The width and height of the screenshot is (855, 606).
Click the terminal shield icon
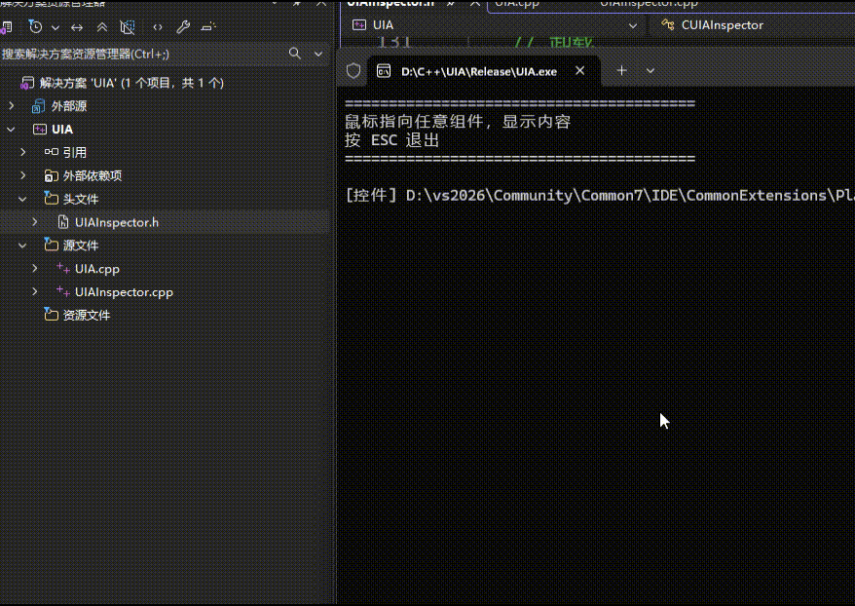pyautogui.click(x=353, y=71)
